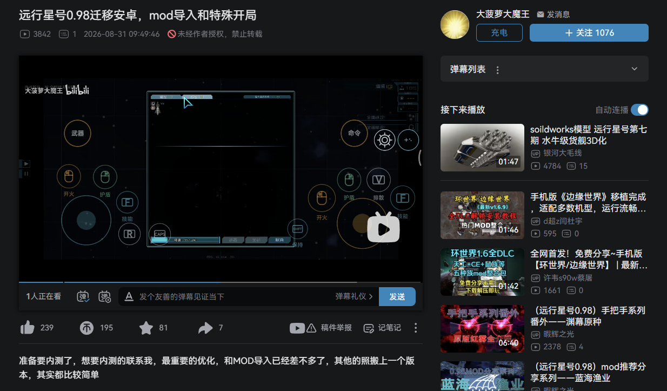Screen dimensions: 667x391
Task: Visit uploader 银河大毛线
Action: [x=563, y=153]
